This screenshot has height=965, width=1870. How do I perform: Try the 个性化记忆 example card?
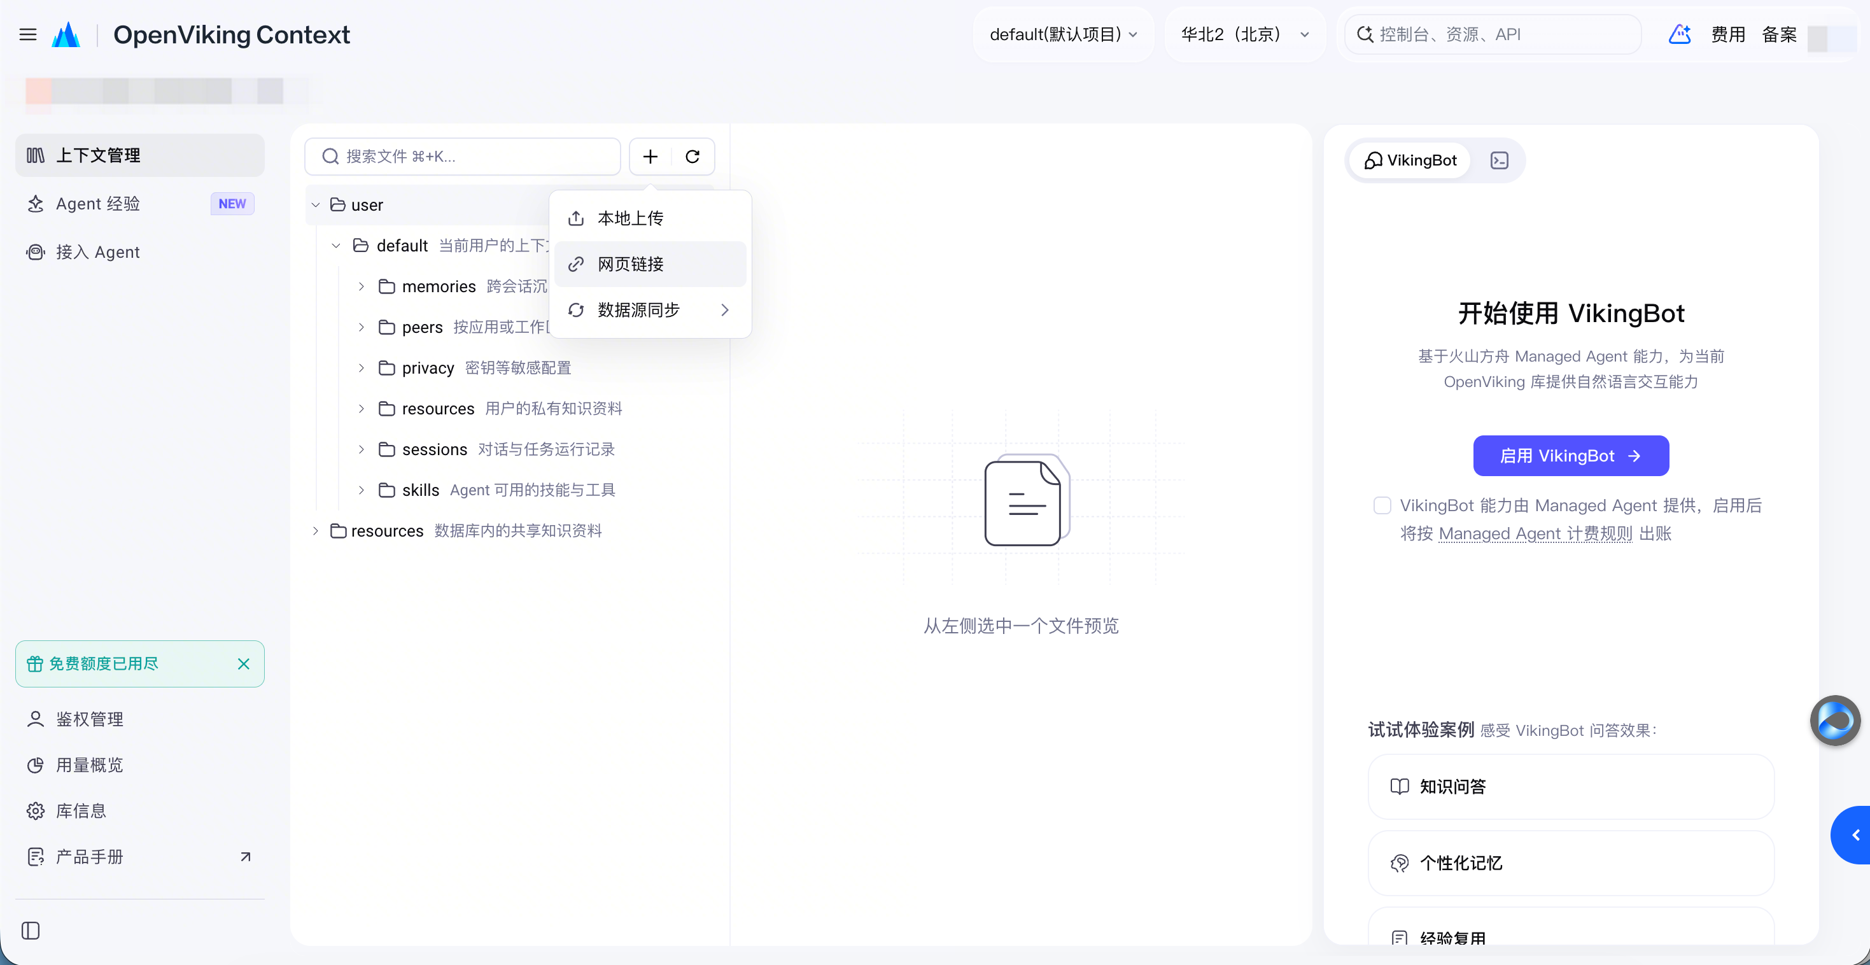[1570, 863]
